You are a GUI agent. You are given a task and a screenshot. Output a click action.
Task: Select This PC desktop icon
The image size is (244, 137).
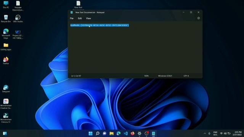[x=6, y=5]
